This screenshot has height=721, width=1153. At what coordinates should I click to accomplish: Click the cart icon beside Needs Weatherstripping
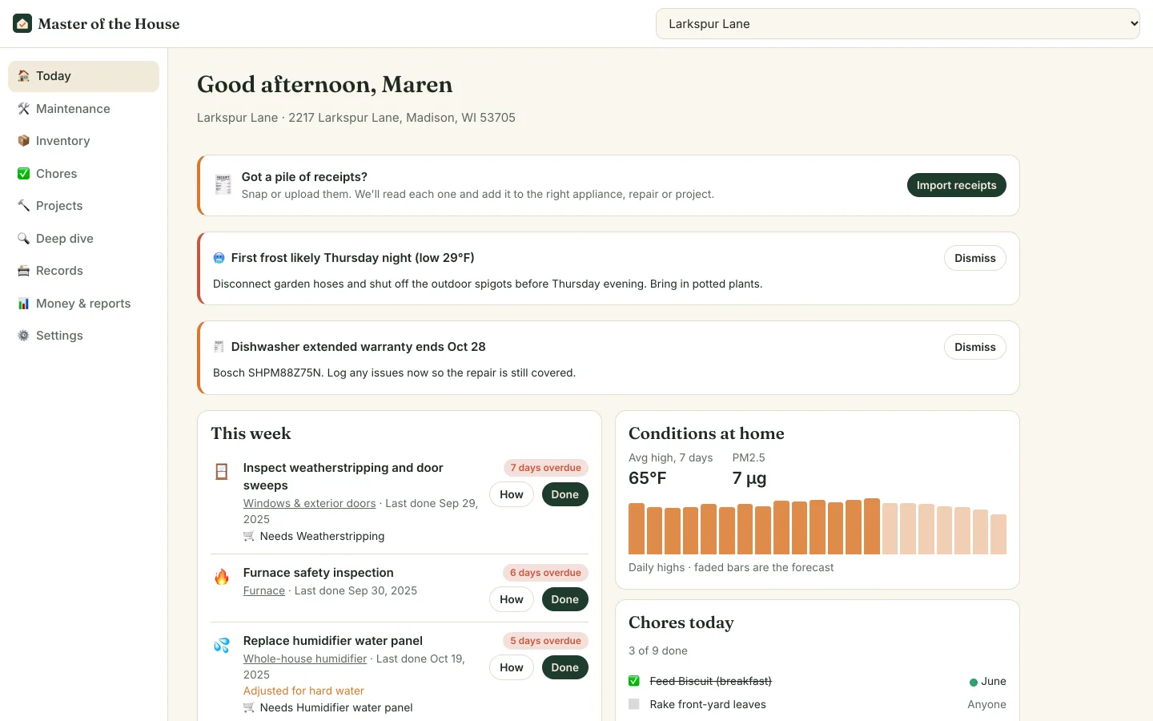click(249, 536)
